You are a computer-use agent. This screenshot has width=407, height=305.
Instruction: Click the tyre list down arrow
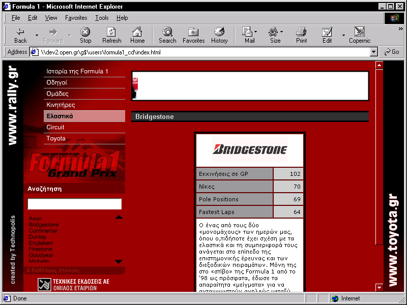[119, 262]
